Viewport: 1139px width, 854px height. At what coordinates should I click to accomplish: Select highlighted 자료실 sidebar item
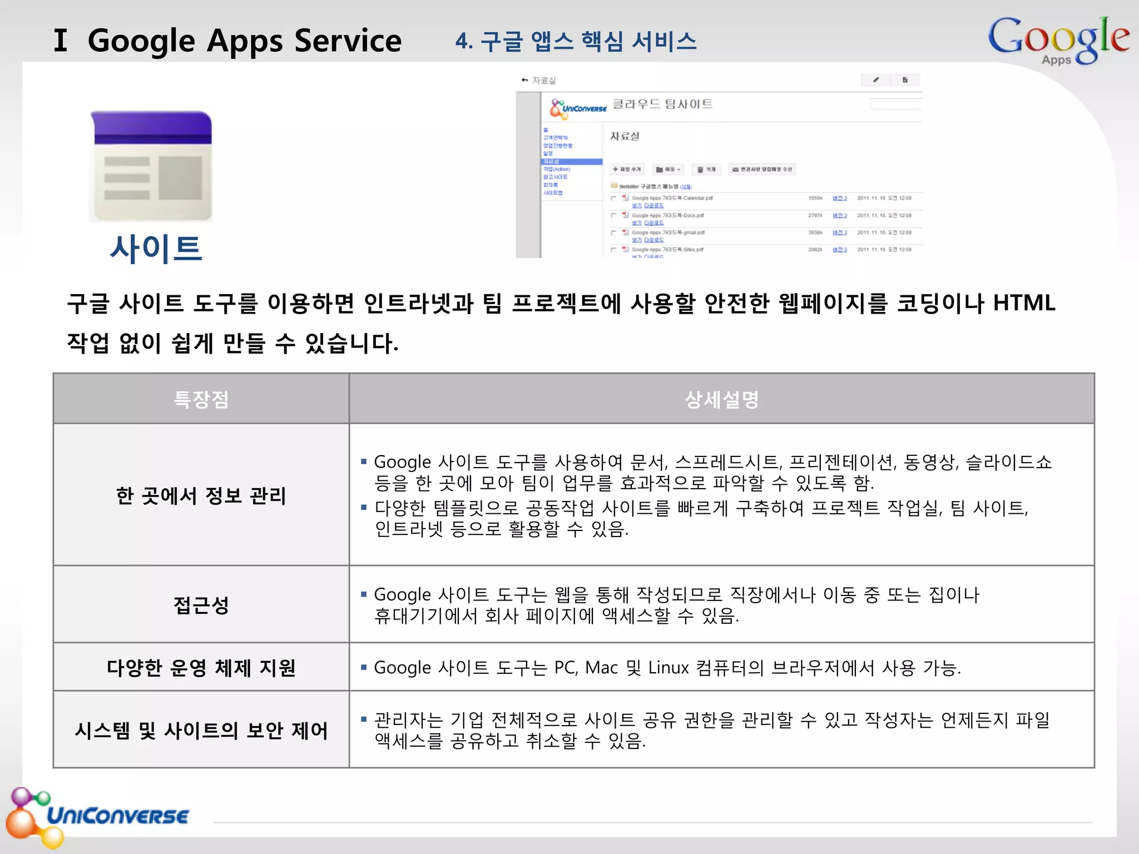click(572, 161)
